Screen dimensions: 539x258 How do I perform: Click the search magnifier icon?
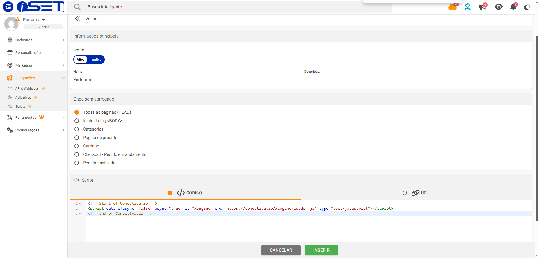tap(77, 7)
